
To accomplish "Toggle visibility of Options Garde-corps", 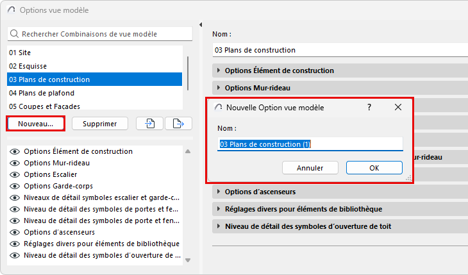I will [x=15, y=186].
